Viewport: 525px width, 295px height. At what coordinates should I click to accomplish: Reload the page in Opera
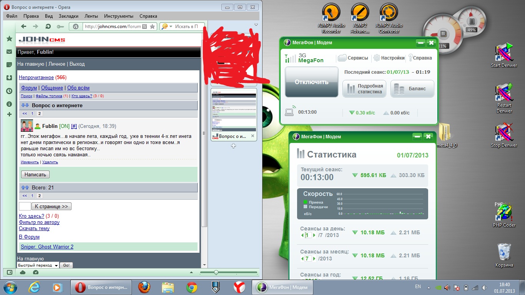[x=48, y=27]
